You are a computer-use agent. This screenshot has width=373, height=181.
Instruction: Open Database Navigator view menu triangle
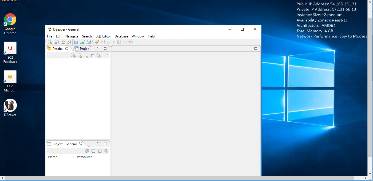(x=107, y=55)
